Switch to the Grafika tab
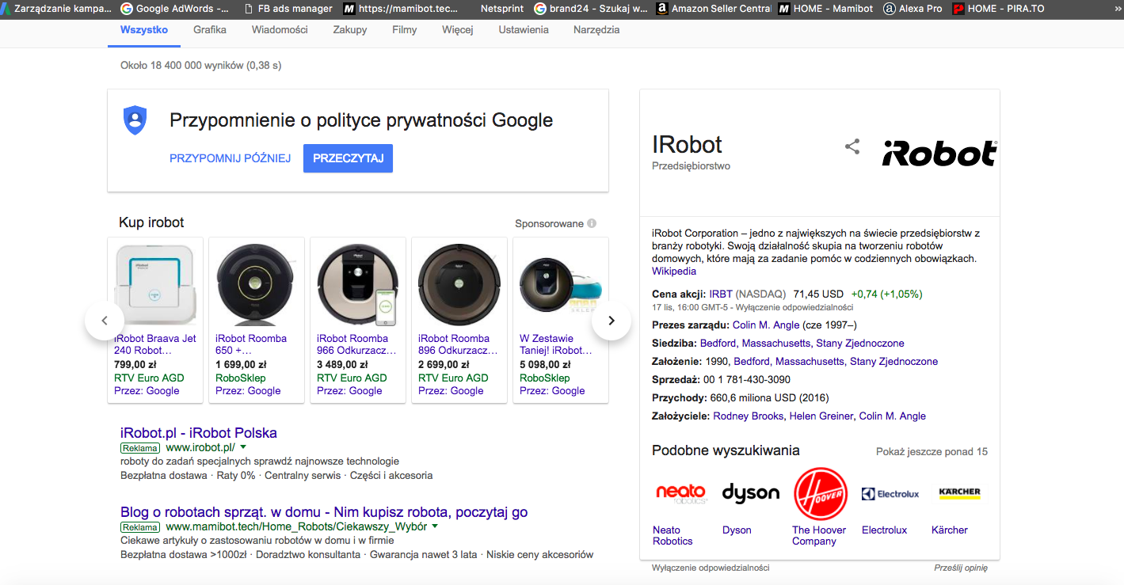This screenshot has height=585, width=1124. [x=210, y=30]
